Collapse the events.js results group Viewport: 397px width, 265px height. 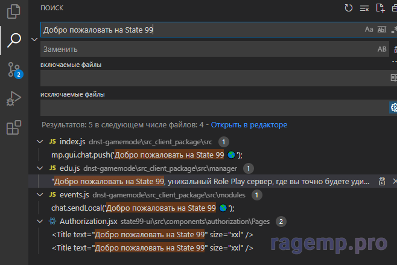point(40,195)
